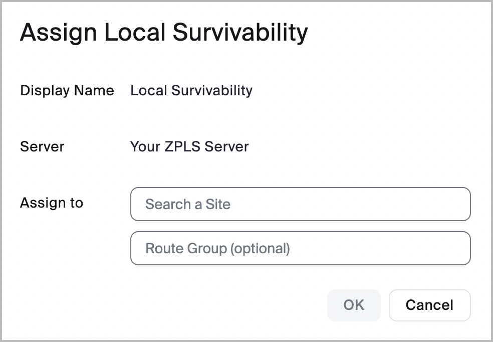This screenshot has height=342, width=493.
Task: Focus the Route Group (optional) field
Action: click(x=300, y=248)
